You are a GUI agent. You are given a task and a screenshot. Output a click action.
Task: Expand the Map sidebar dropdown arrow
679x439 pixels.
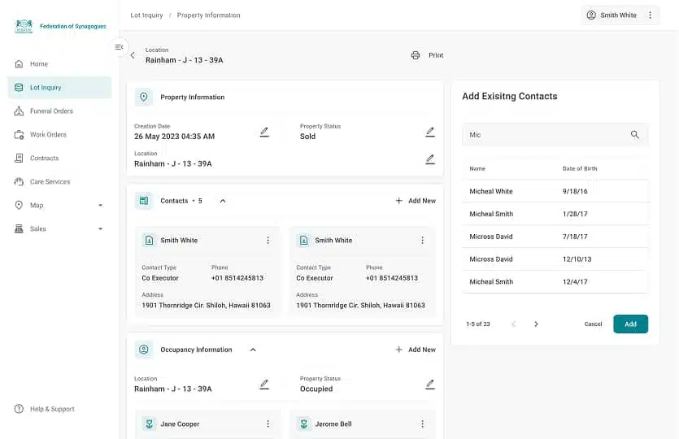101,205
